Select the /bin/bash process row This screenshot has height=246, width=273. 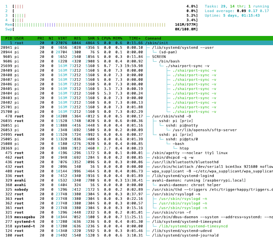click(x=137, y=61)
